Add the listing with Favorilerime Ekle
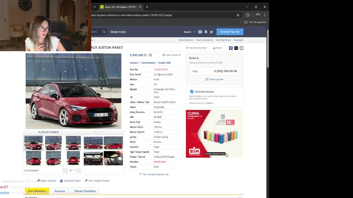The width and height of the screenshot is (353, 198). (x=196, y=48)
